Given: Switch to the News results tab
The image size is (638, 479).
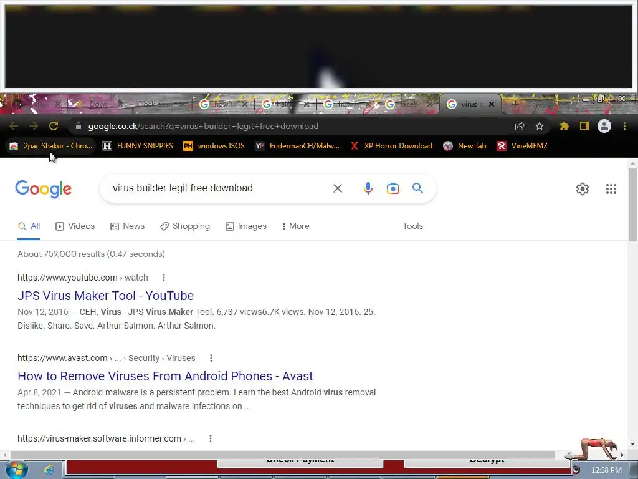Looking at the screenshot, I should (127, 226).
